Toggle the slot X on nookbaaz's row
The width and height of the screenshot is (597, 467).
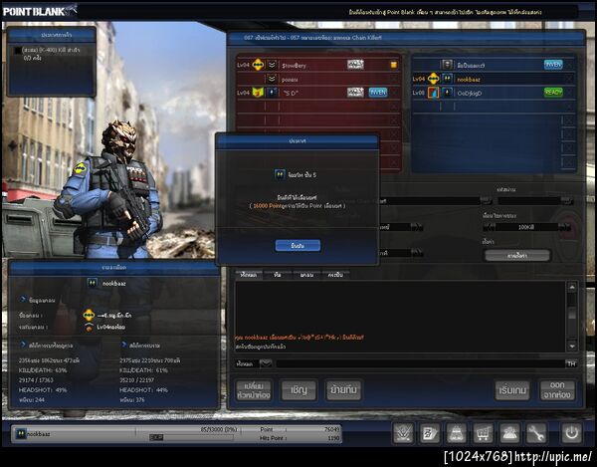[569, 79]
